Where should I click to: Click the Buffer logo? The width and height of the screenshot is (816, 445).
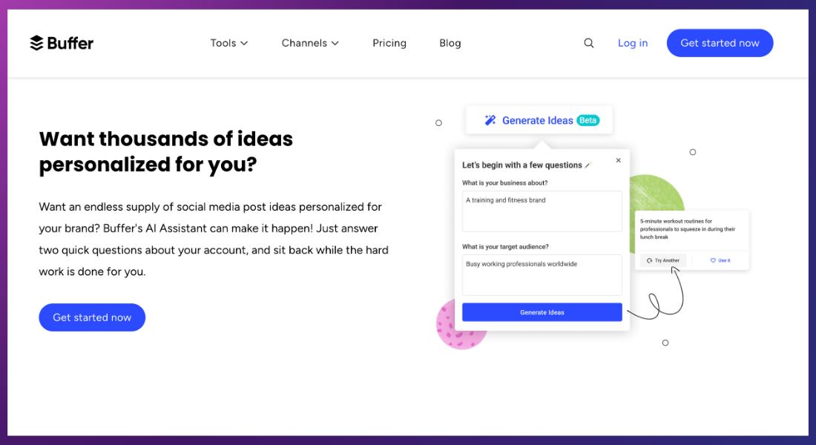(x=62, y=43)
